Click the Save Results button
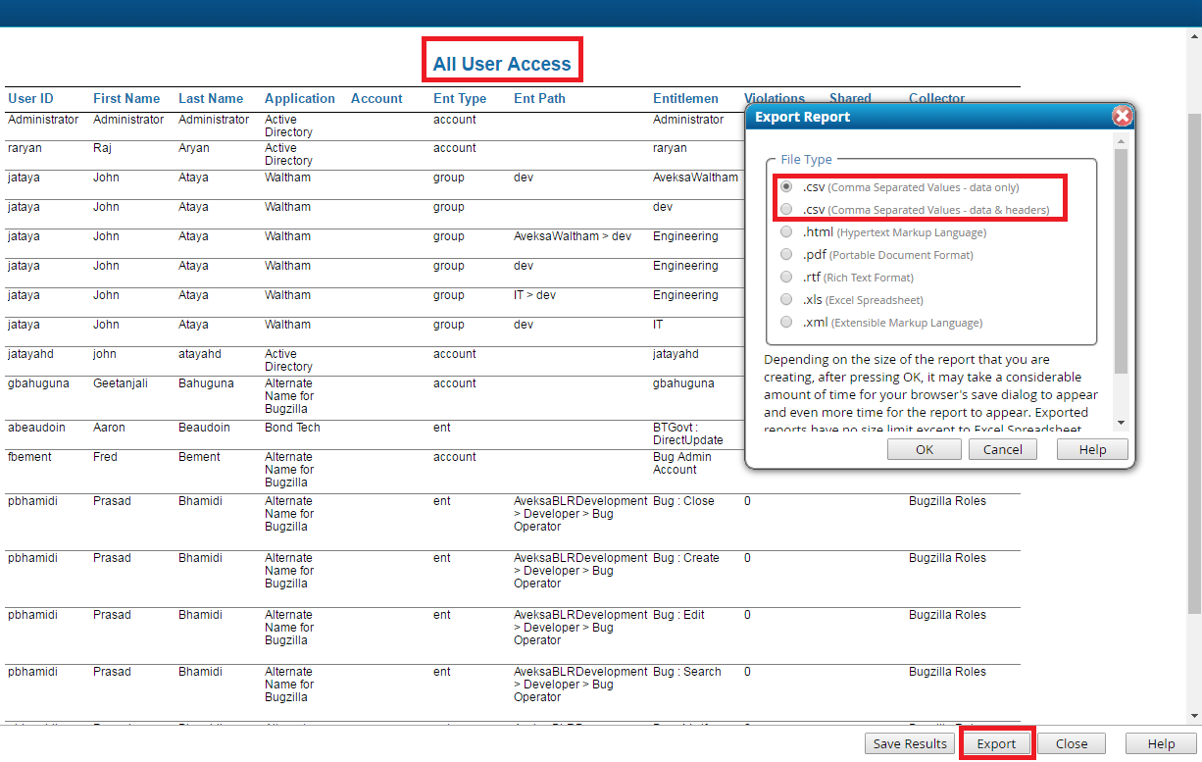The height and width of the screenshot is (762, 1202). coord(910,743)
